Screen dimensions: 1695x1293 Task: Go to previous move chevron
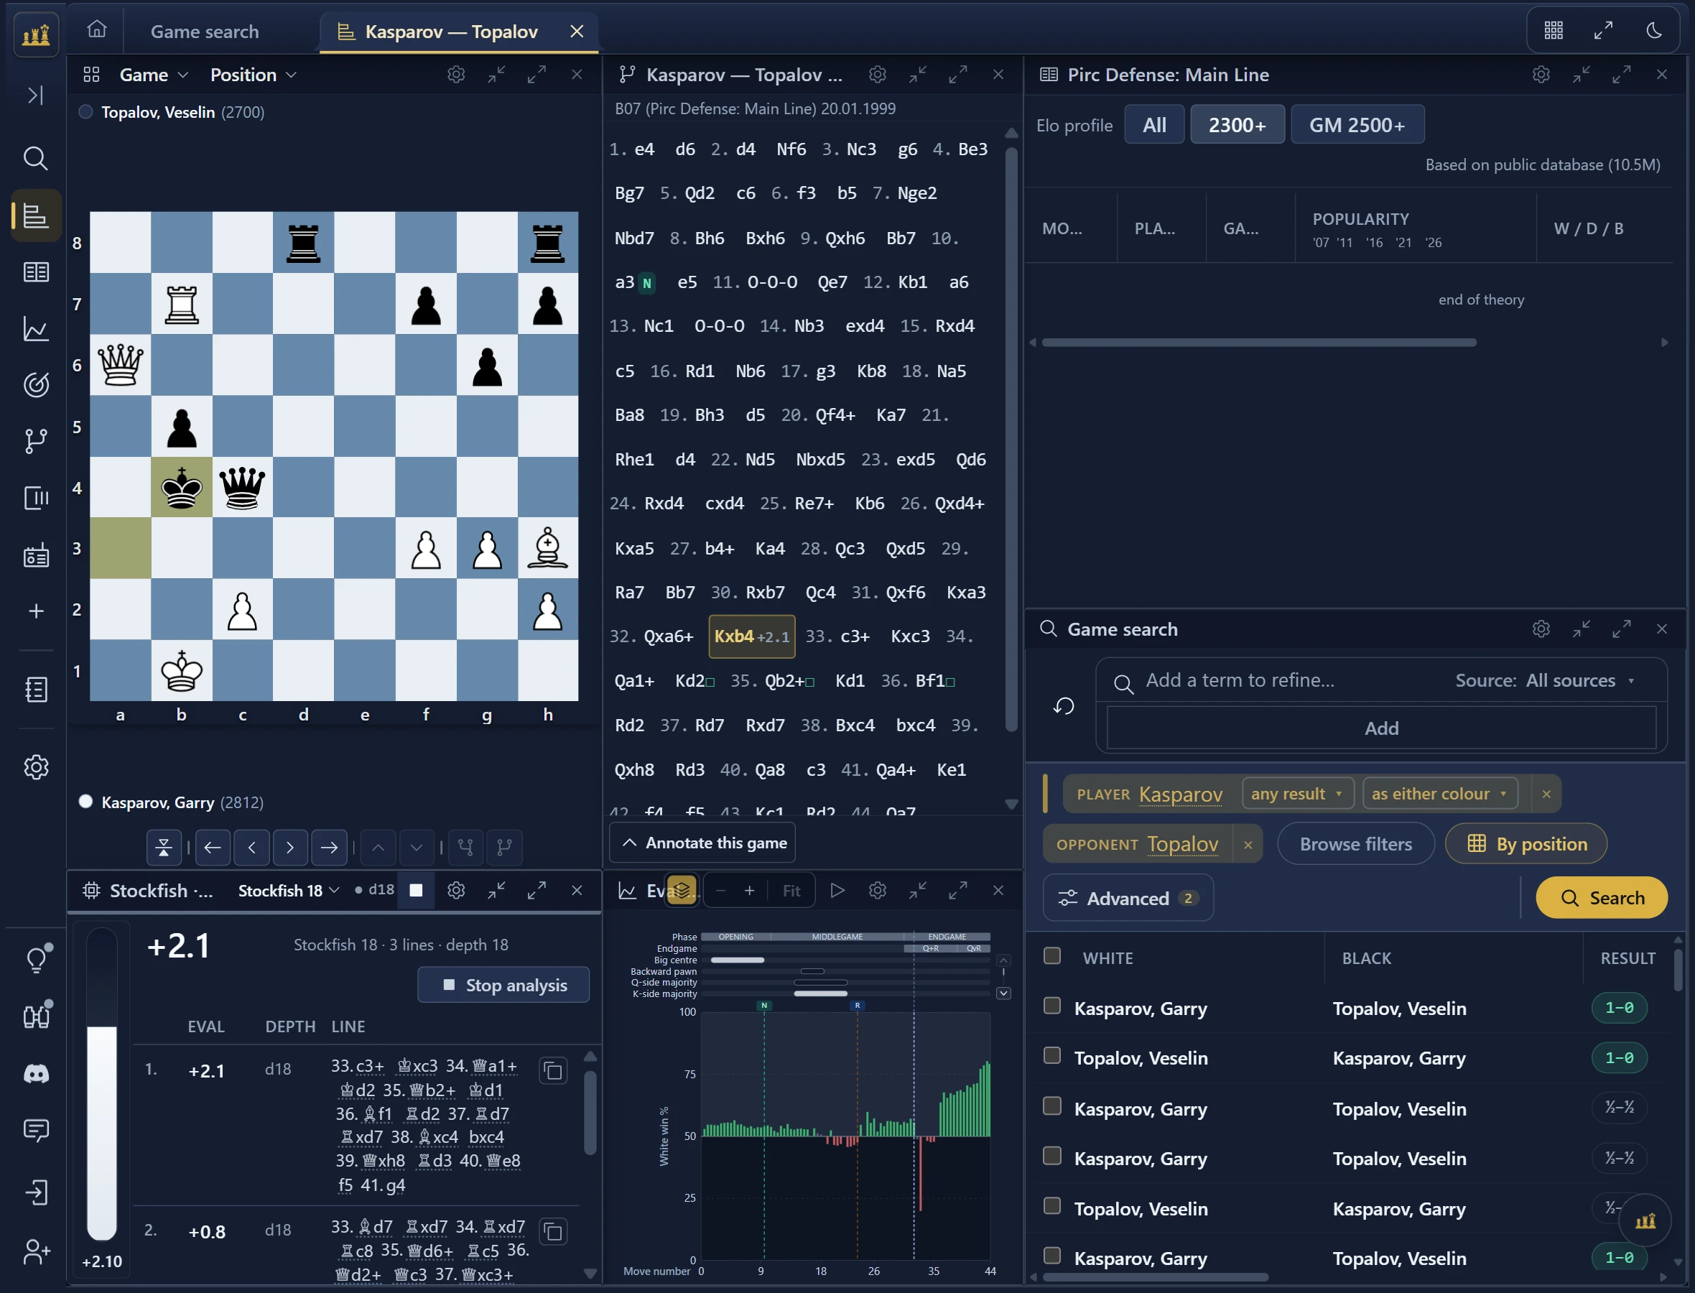251,848
